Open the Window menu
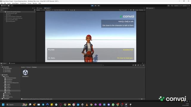This screenshot has width=191, height=107. (x=35, y=3)
